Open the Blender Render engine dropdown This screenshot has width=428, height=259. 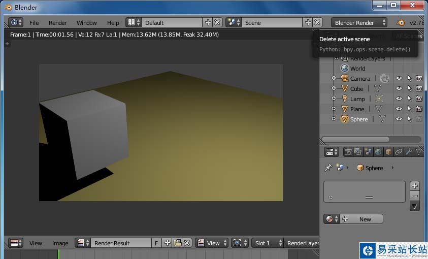[x=359, y=23]
